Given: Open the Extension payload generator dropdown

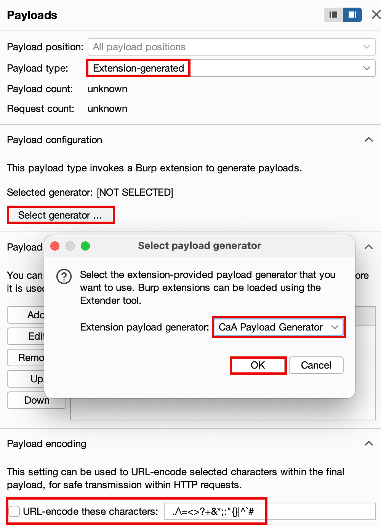Looking at the screenshot, I should coord(279,327).
